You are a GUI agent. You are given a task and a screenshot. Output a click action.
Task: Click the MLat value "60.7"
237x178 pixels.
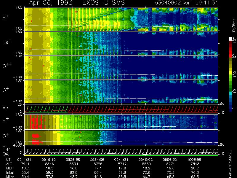(146, 177)
